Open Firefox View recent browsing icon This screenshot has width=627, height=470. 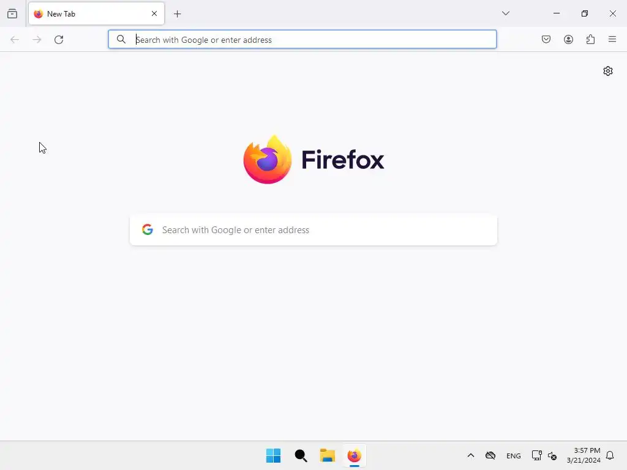12,13
